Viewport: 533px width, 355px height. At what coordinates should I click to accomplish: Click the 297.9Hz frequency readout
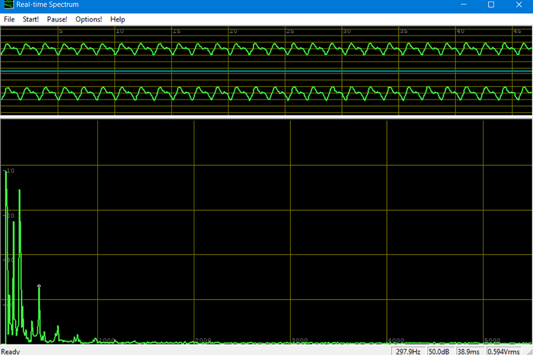click(408, 351)
